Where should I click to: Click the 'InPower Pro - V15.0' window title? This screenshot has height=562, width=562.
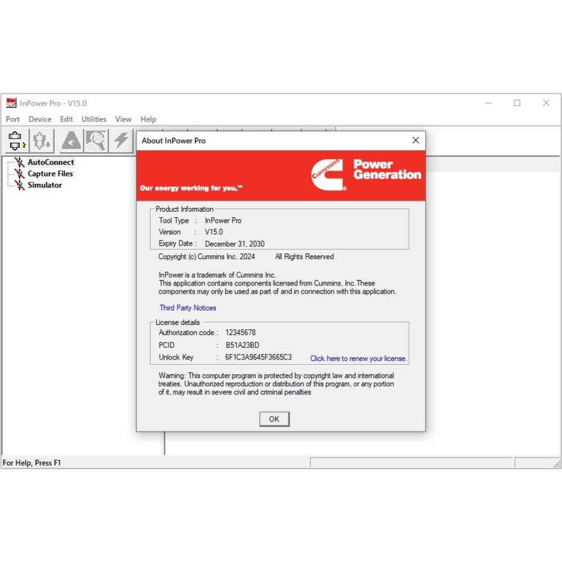(x=53, y=103)
